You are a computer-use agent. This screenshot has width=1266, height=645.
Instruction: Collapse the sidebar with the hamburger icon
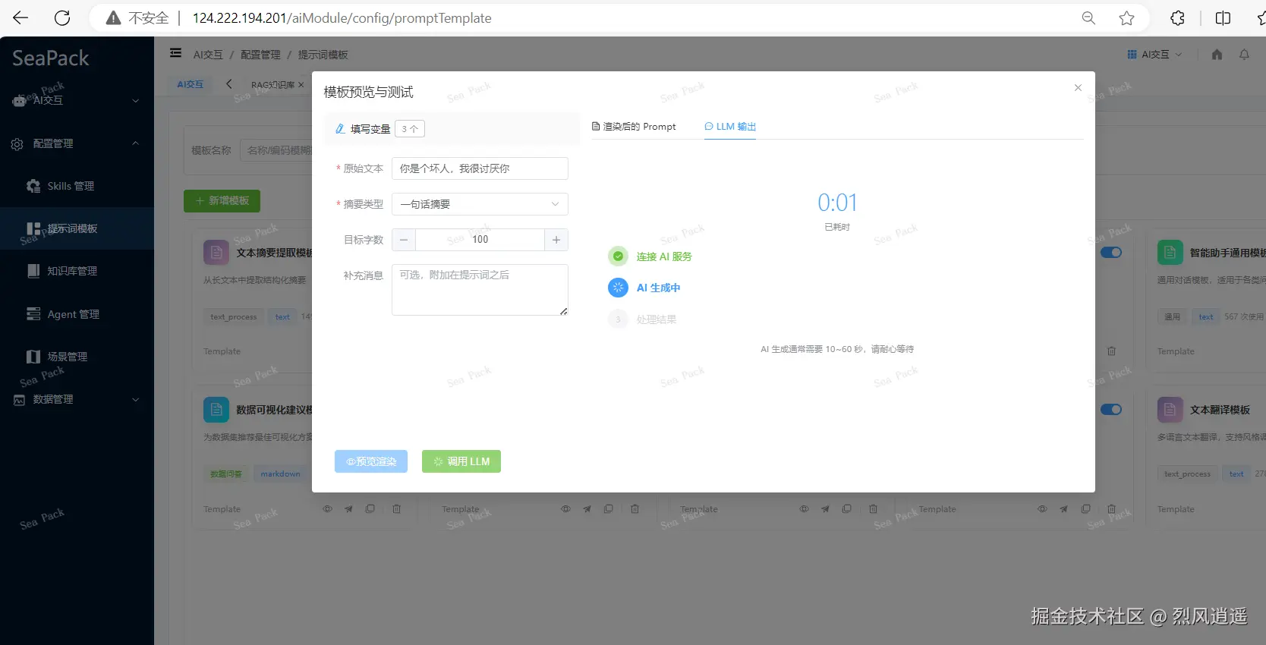tap(175, 53)
